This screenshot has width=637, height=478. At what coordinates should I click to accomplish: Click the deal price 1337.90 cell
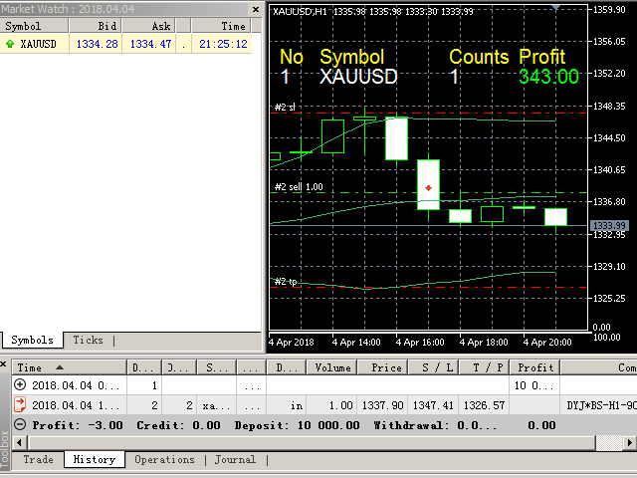click(382, 405)
